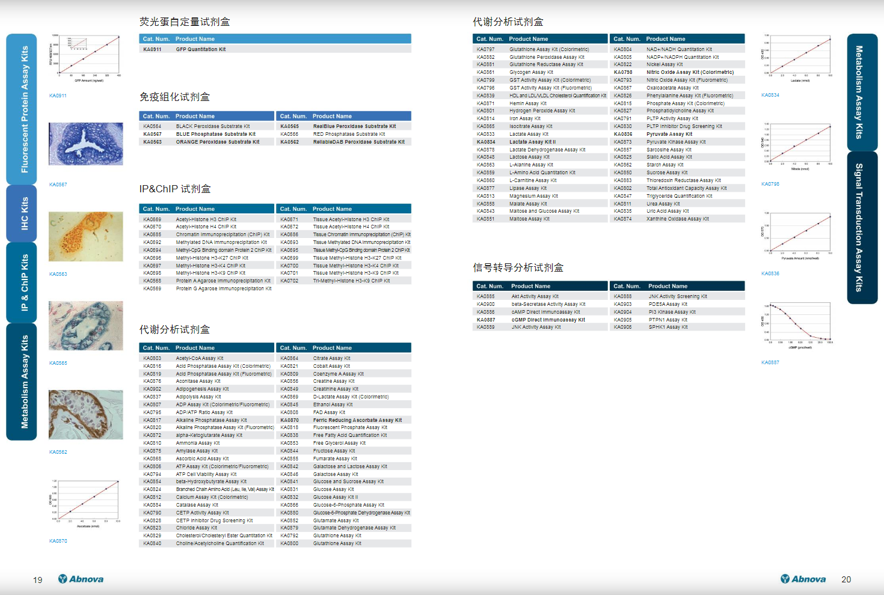Click page number 20 in footer
This screenshot has height=595, width=884.
(846, 579)
